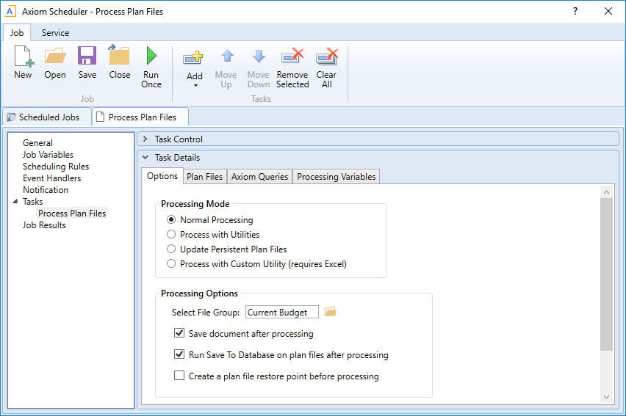Save the job using the Save icon
This screenshot has height=416, width=626.
pos(87,56)
